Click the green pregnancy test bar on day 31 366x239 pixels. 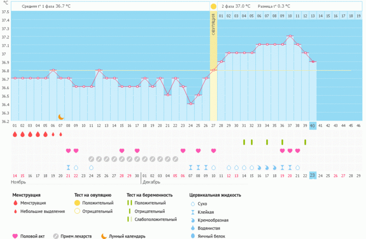tap(244, 142)
